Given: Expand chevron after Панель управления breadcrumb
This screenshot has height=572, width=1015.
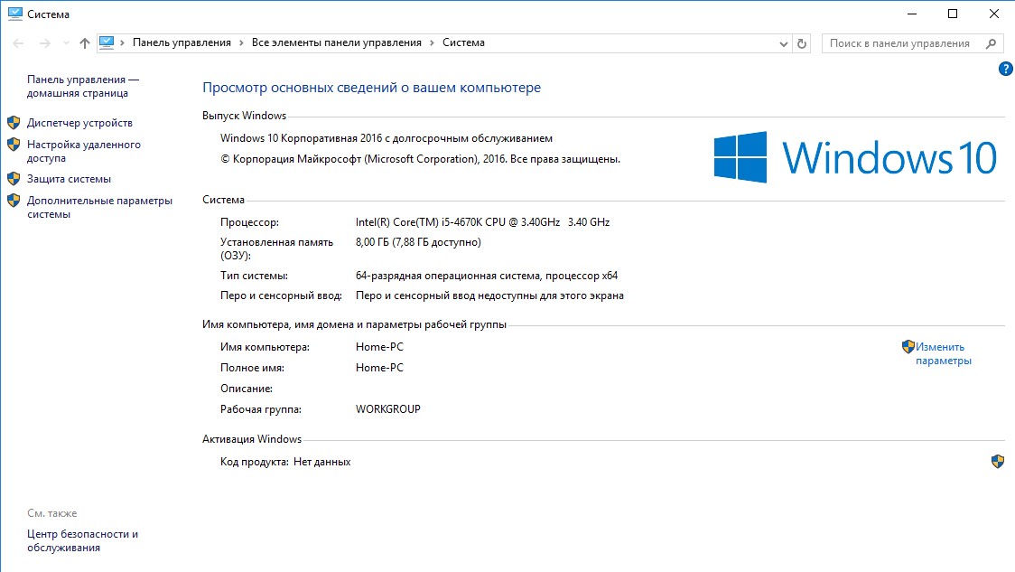Looking at the screenshot, I should (241, 43).
